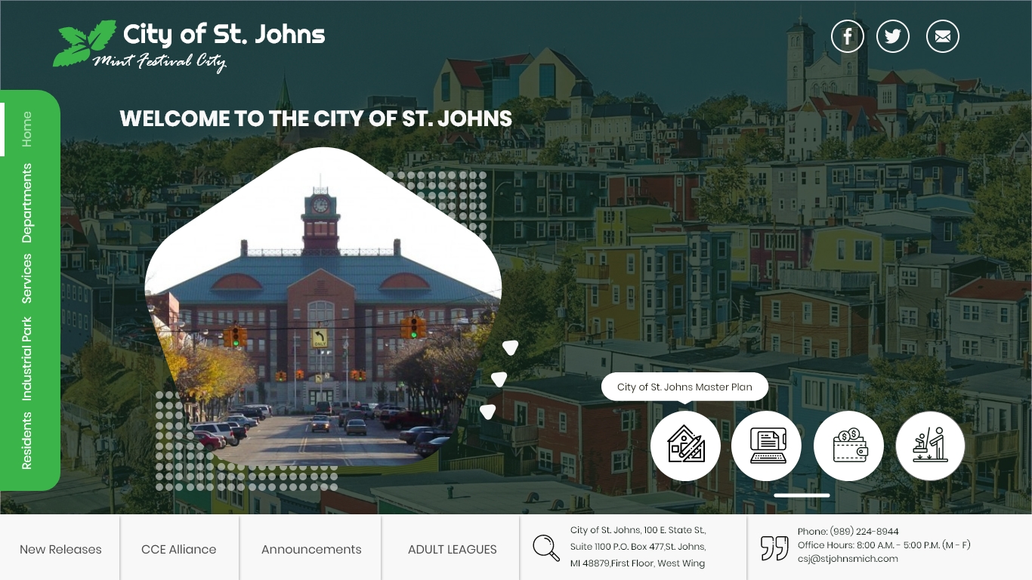Open the Announcements link
This screenshot has width=1032, height=580.
click(311, 549)
